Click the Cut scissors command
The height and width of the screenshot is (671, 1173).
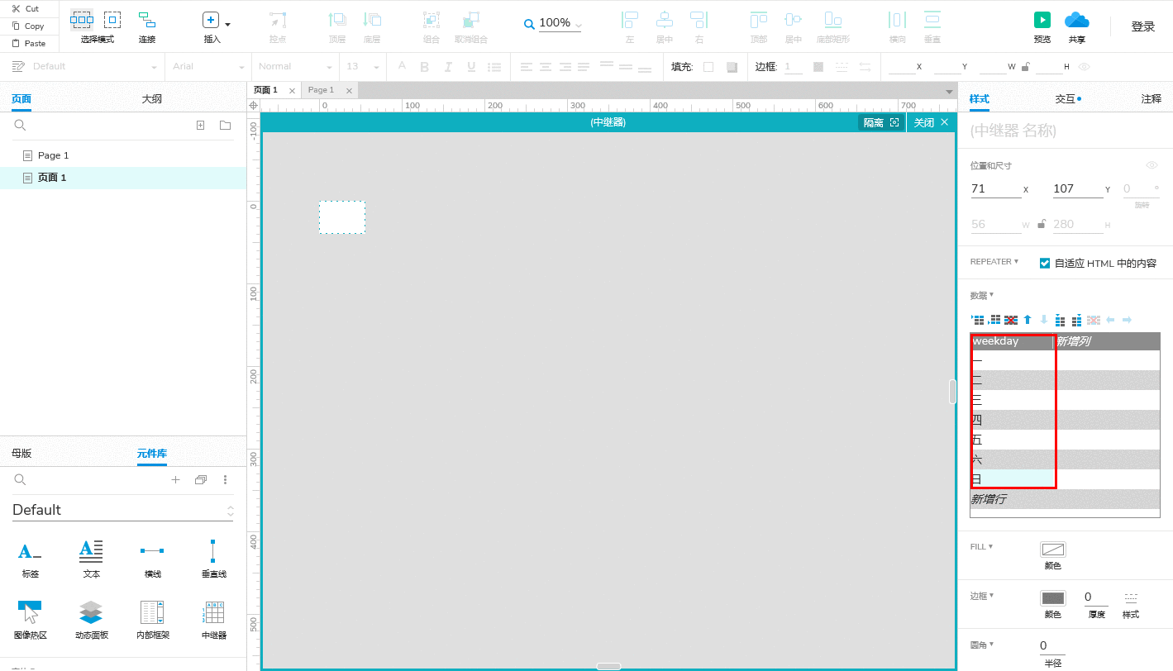(x=25, y=8)
